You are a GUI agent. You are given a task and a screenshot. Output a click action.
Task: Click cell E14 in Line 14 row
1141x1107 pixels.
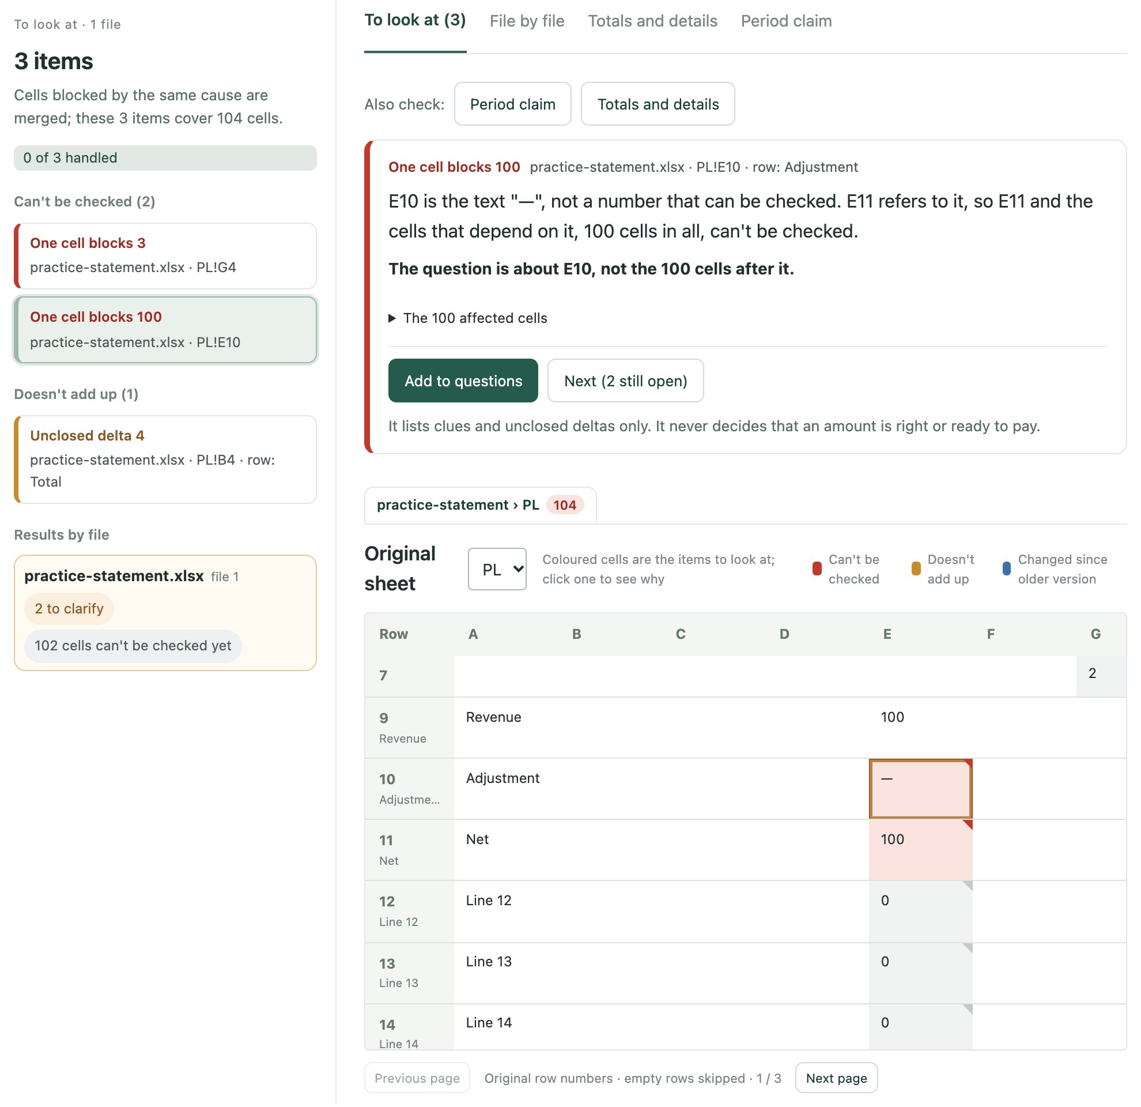(922, 1029)
